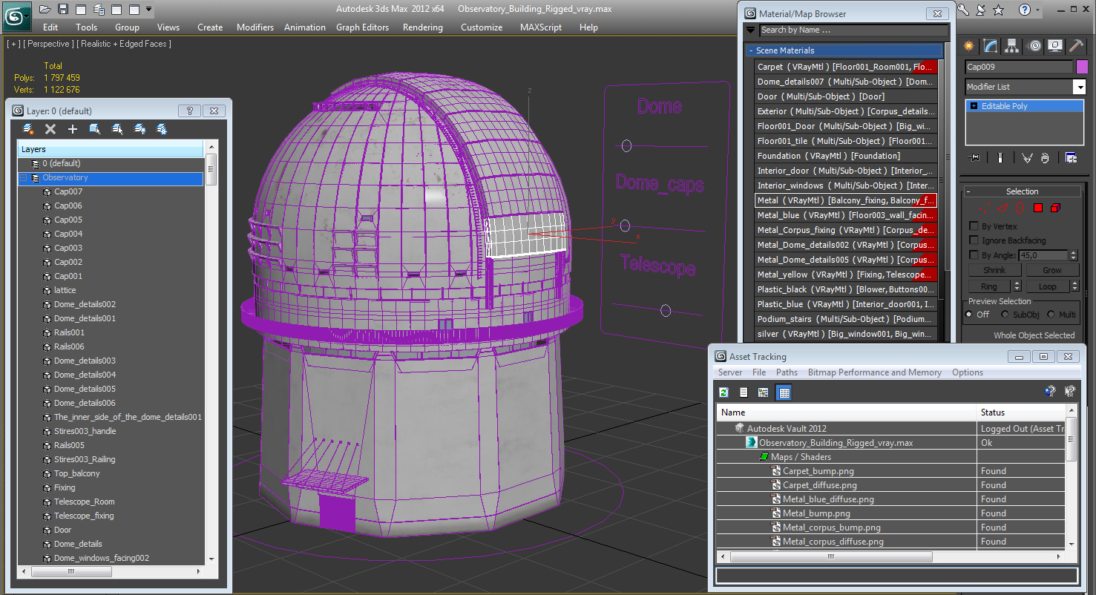
Task: Enable By Vertex checkbox
Action: click(x=974, y=226)
